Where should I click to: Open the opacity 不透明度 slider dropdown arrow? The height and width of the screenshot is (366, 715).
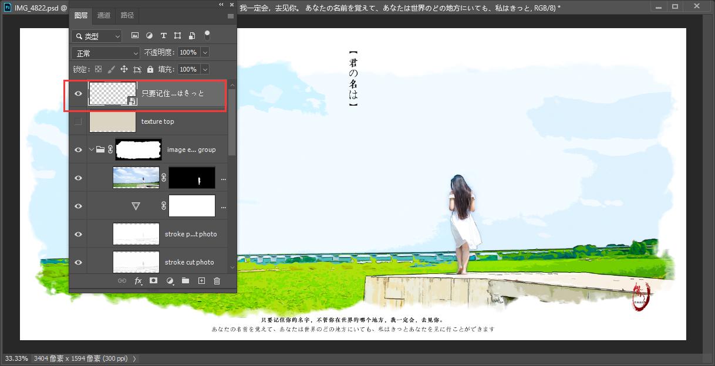[205, 52]
